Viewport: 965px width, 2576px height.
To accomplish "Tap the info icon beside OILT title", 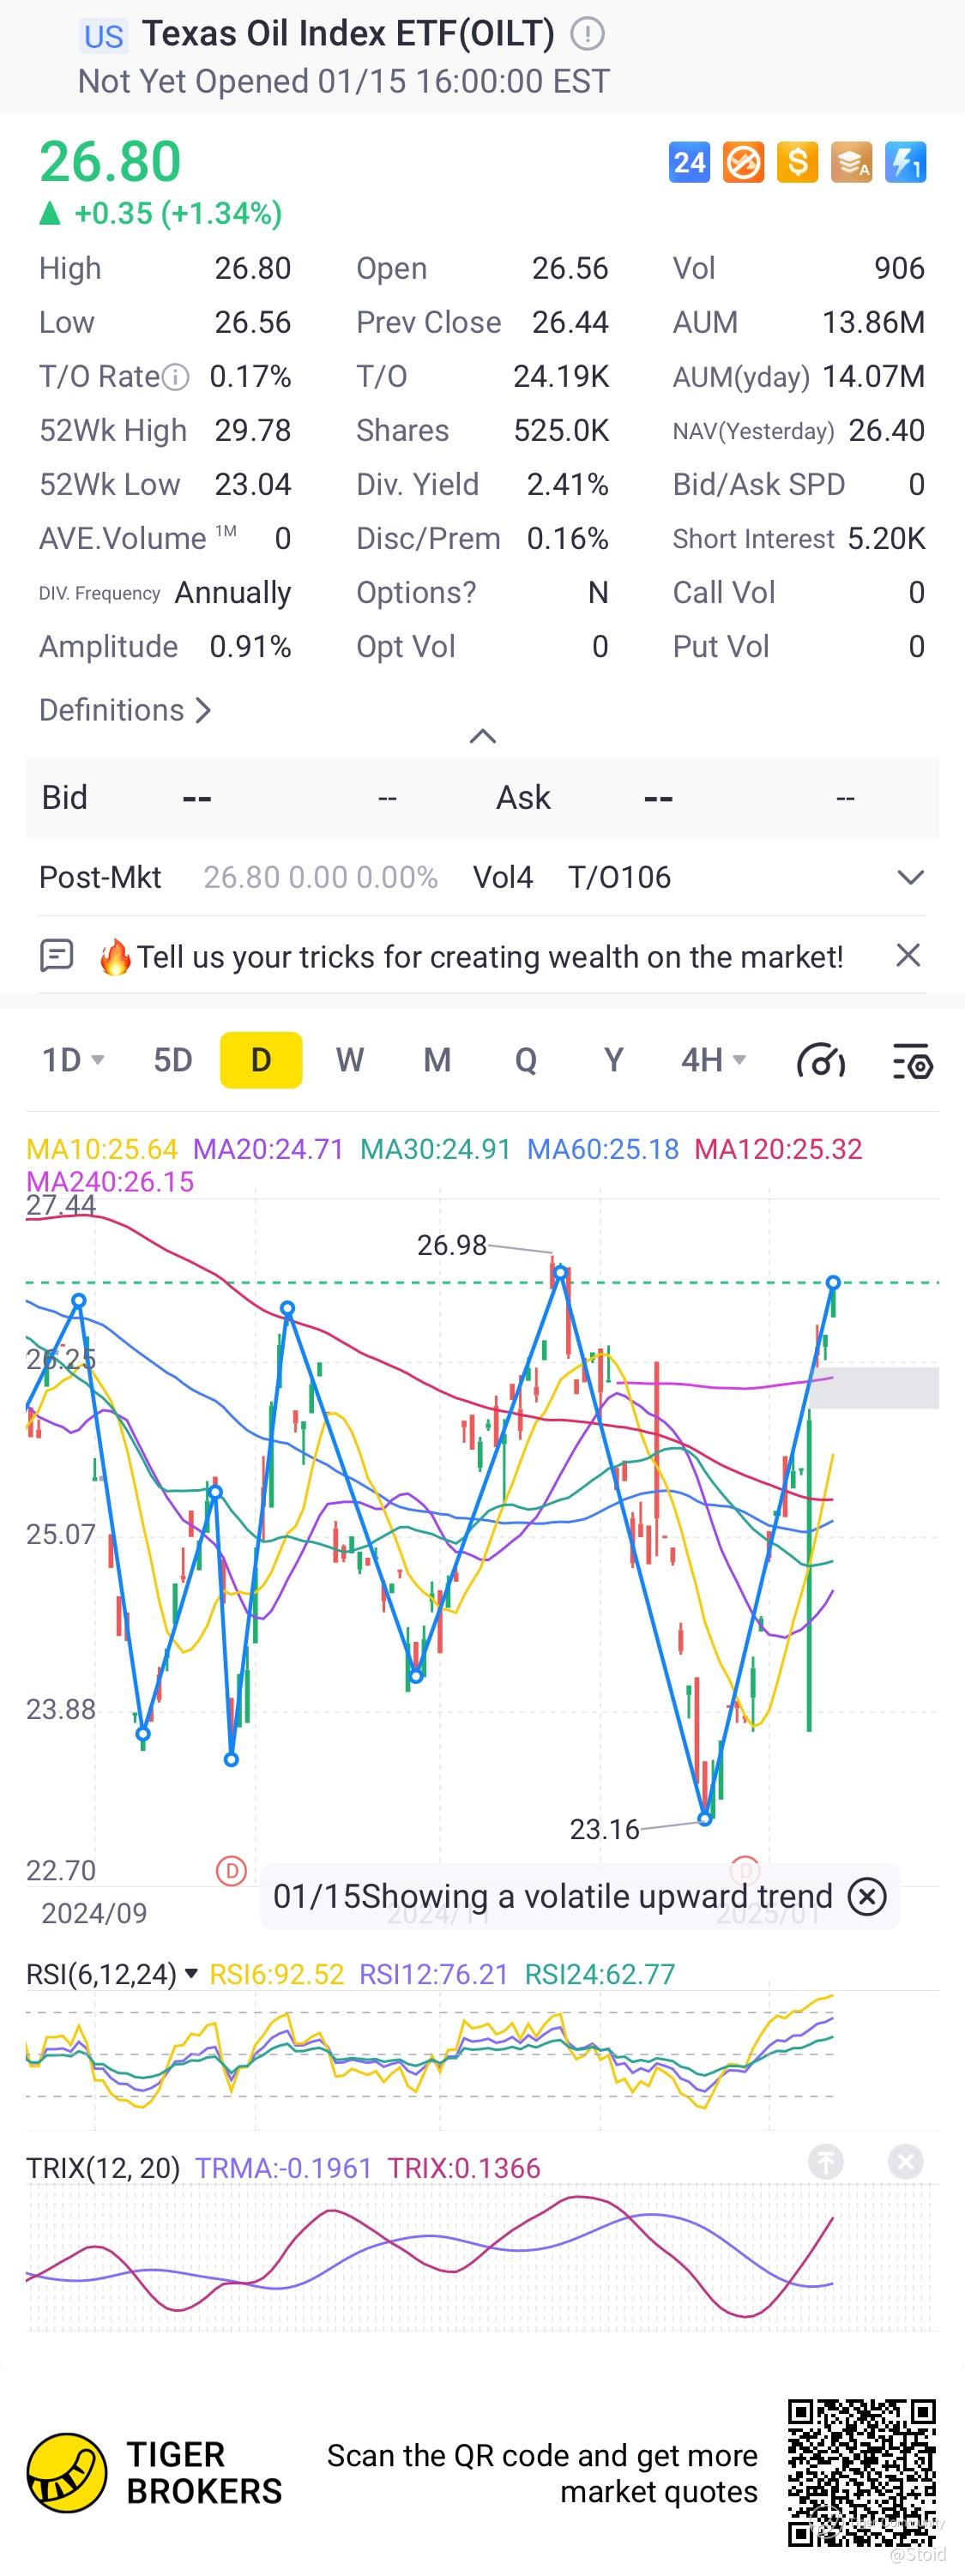I will click(587, 34).
